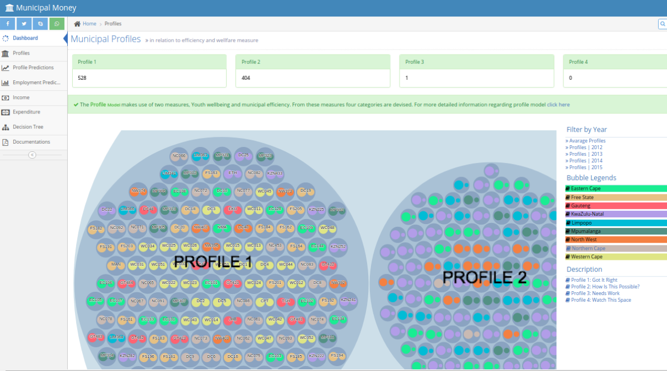Image resolution: width=667 pixels, height=371 pixels.
Task: Click the Income money icon in sidebar
Action: [6, 97]
